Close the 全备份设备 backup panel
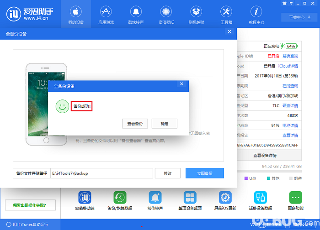Screen dimensions: 320x230 [x=229, y=31]
